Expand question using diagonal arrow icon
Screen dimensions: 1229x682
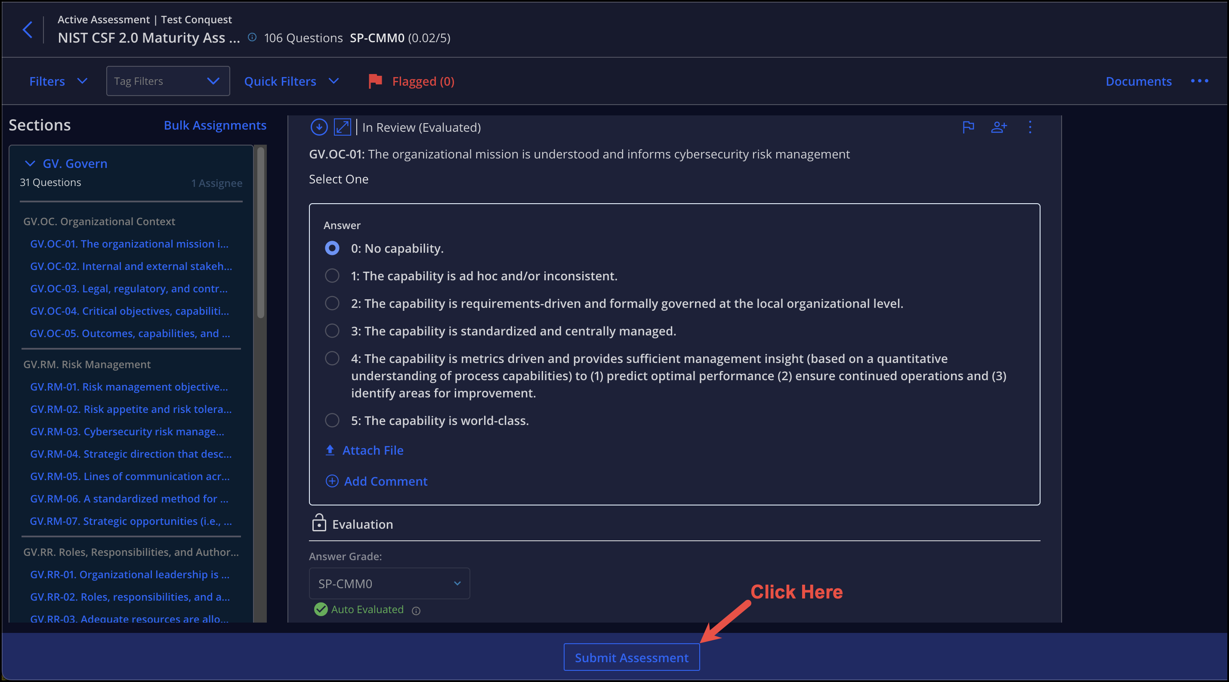pos(342,127)
